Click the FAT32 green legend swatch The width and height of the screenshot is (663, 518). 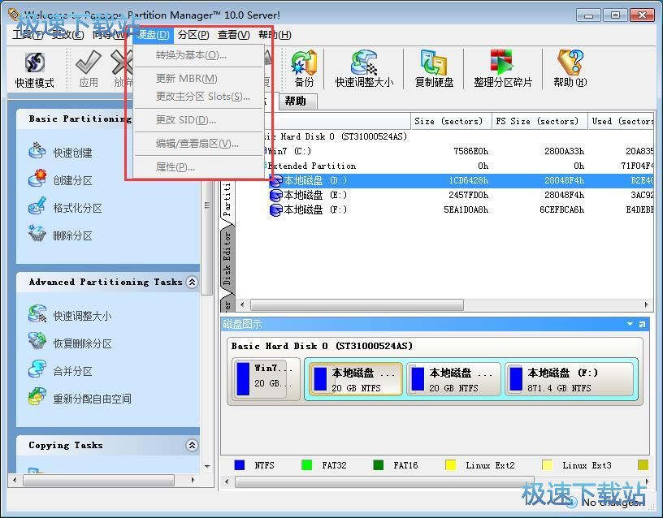(x=306, y=465)
